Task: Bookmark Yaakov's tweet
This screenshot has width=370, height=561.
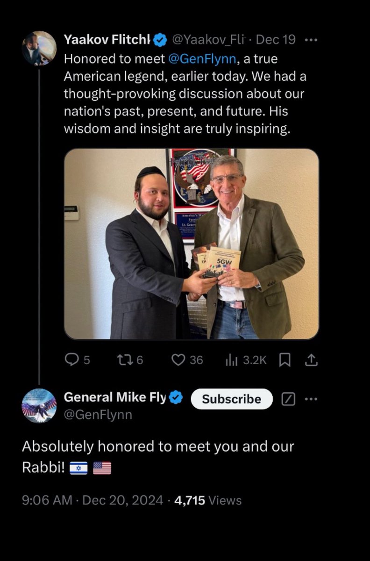Action: (285, 360)
